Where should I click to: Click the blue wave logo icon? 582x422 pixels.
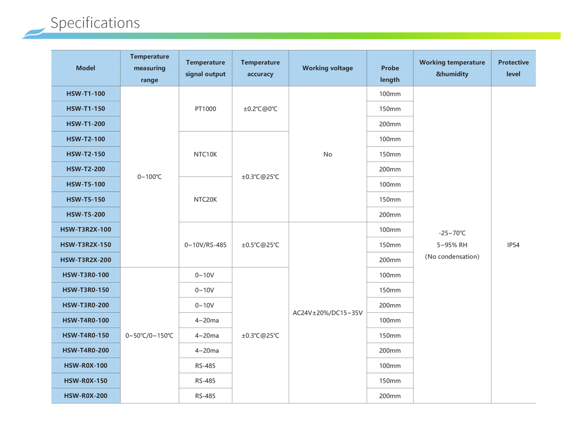point(34,33)
